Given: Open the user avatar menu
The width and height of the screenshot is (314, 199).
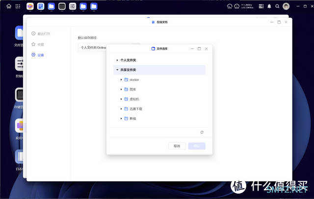Looking at the screenshot, I should tap(286, 6).
